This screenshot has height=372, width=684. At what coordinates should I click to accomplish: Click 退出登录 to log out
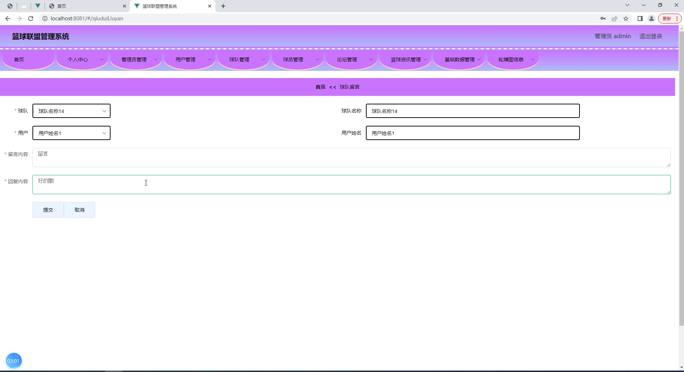tap(650, 36)
